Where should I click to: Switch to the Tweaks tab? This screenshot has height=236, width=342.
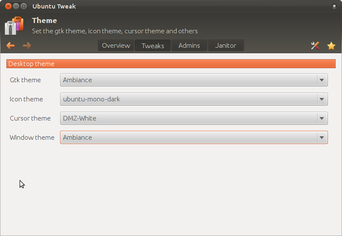pyautogui.click(x=153, y=45)
